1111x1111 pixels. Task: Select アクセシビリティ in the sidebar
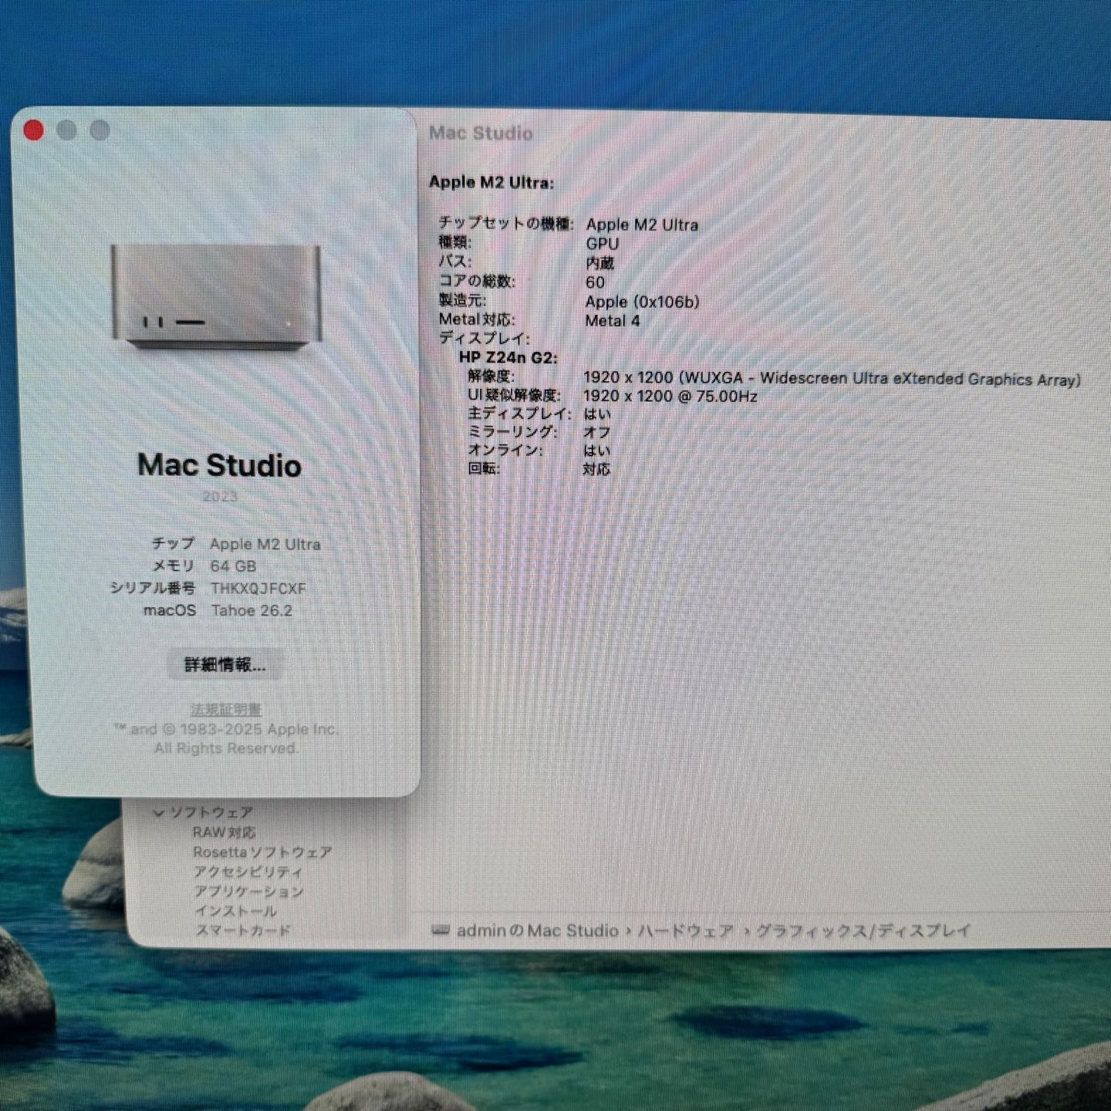pos(248,872)
